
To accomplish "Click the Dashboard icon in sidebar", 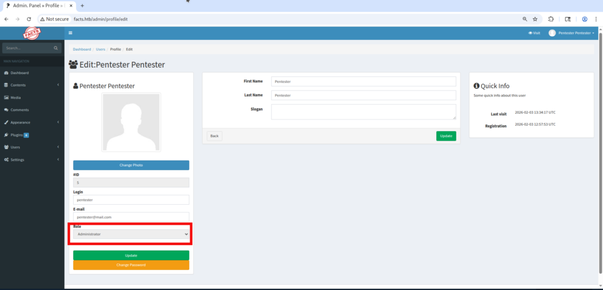I will 6,73.
